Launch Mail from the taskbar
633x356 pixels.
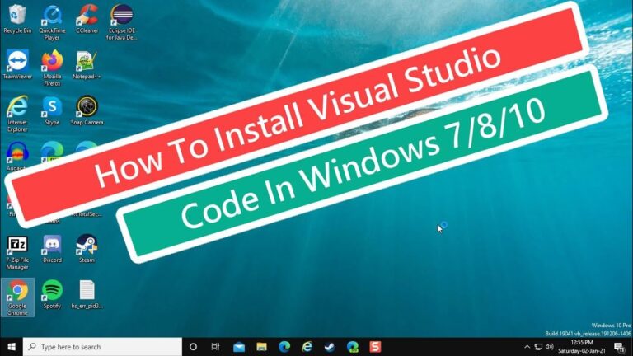[x=239, y=347]
